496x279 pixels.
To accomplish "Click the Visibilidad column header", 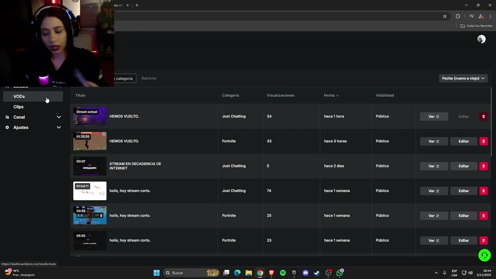I will click(385, 95).
